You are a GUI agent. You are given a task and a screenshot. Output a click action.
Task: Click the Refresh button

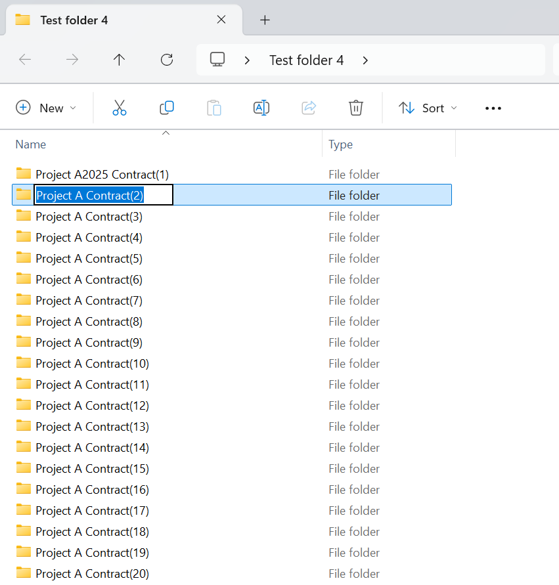click(x=167, y=60)
